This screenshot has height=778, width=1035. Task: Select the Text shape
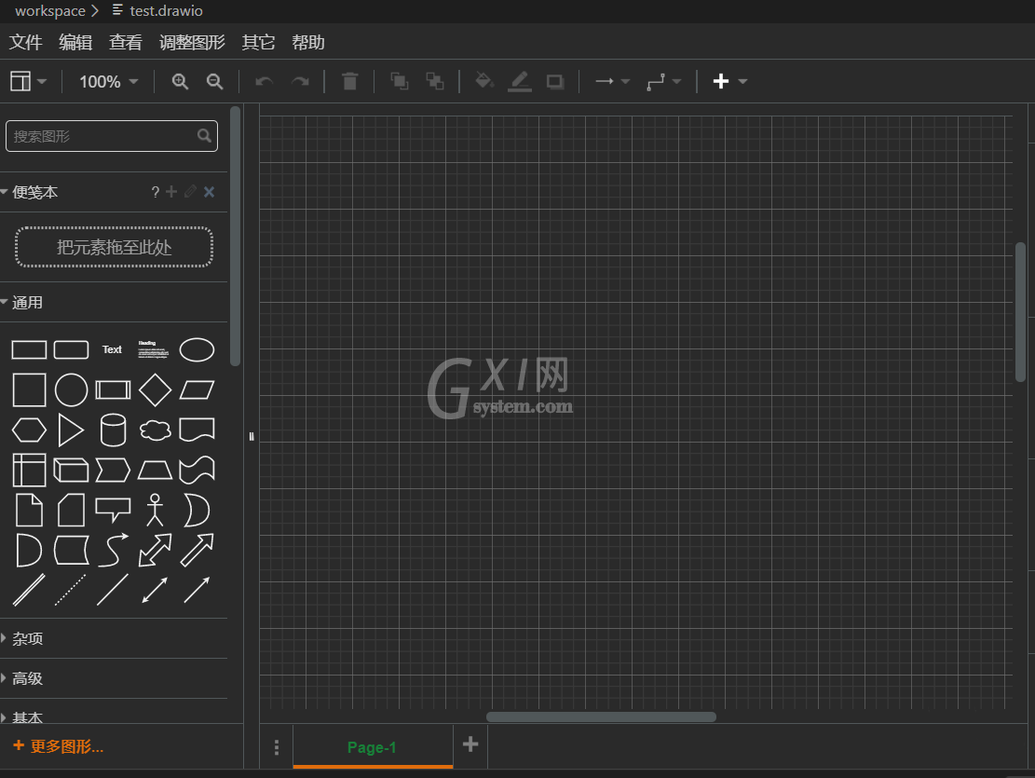pyautogui.click(x=112, y=349)
